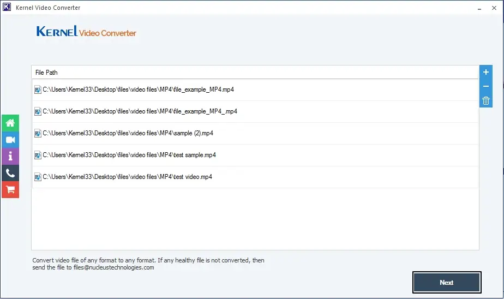Image resolution: width=504 pixels, height=299 pixels.
Task: Select the sample (2).mp4 file row
Action: [255, 134]
